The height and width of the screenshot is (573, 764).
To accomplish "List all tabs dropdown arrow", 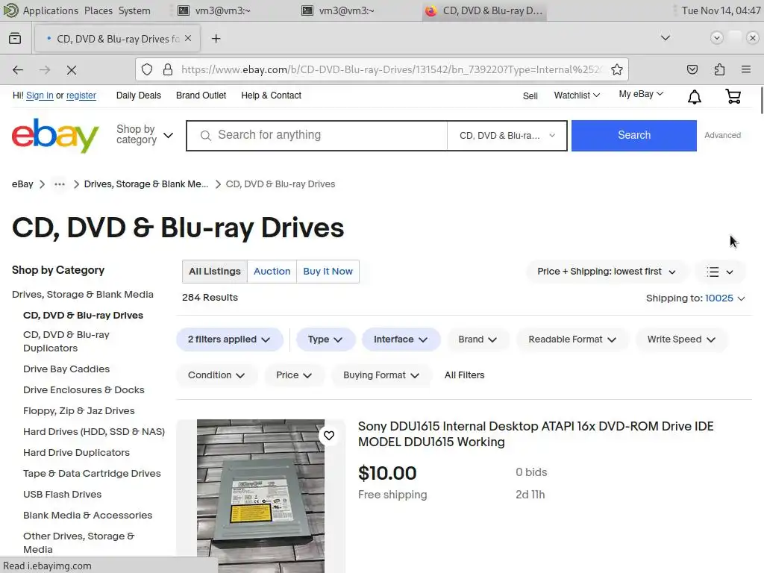I will coord(665,38).
